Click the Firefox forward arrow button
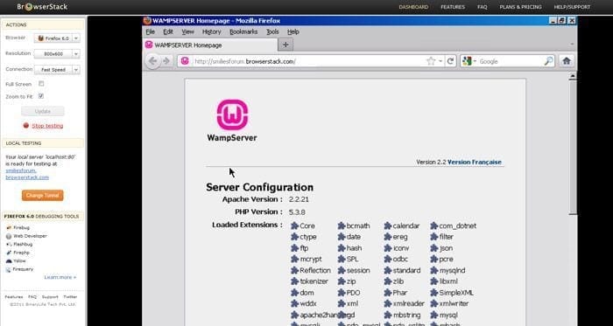The height and width of the screenshot is (326, 613). tap(166, 61)
